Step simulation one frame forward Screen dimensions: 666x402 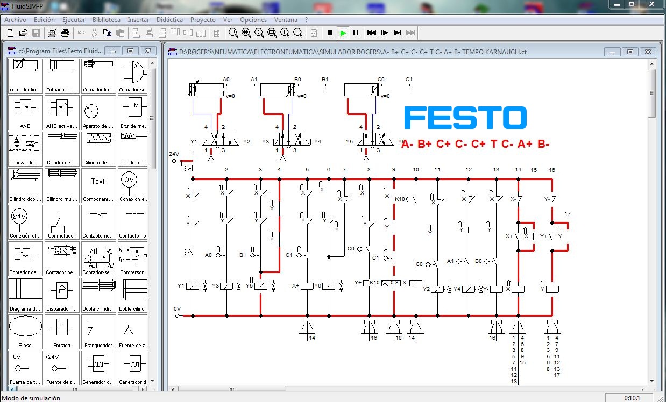tap(385, 33)
